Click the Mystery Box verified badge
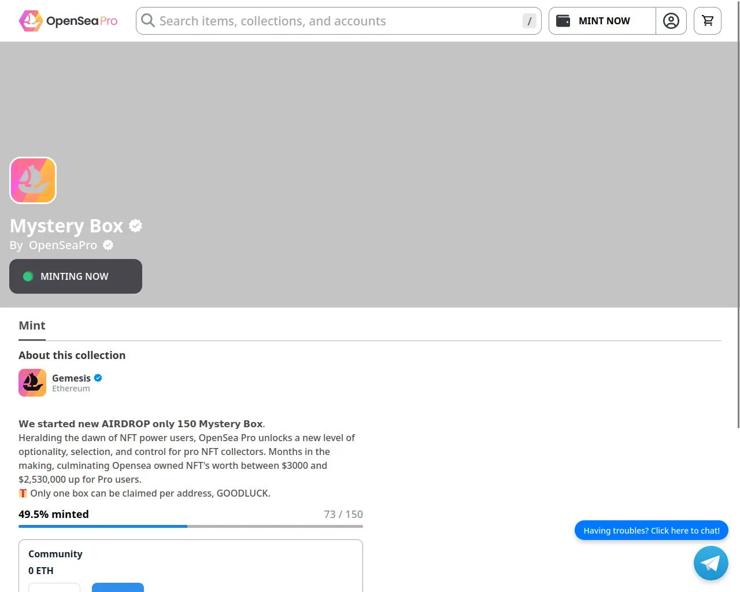 [x=135, y=225]
